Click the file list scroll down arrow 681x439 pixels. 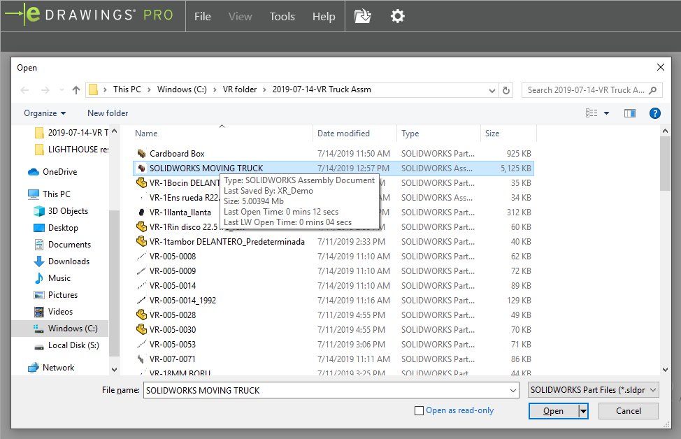[665, 370]
